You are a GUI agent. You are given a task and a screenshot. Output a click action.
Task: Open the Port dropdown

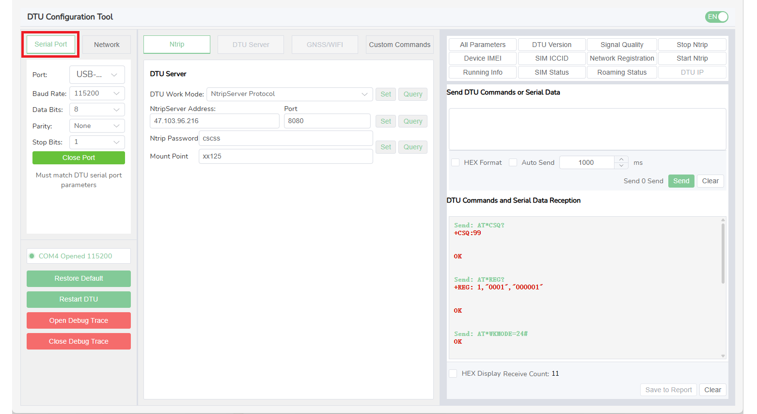(x=97, y=75)
